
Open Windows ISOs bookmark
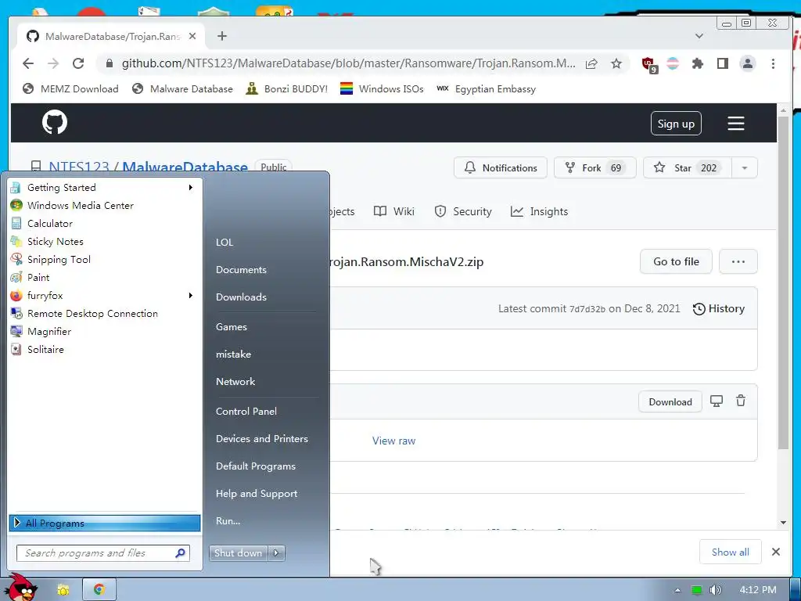pyautogui.click(x=382, y=89)
